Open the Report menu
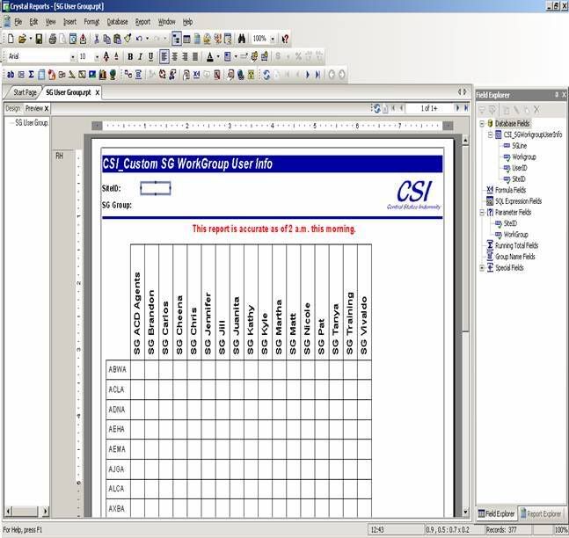The width and height of the screenshot is (569, 538). click(142, 22)
